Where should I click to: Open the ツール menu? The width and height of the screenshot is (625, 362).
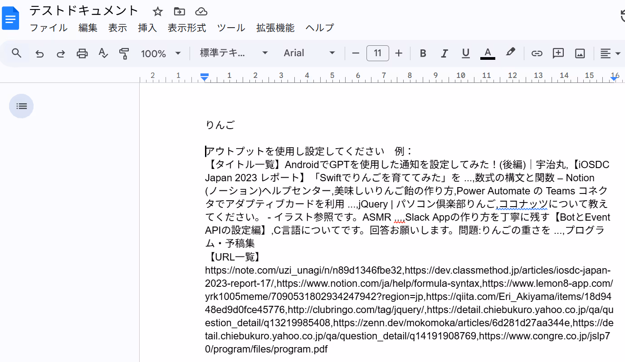231,28
